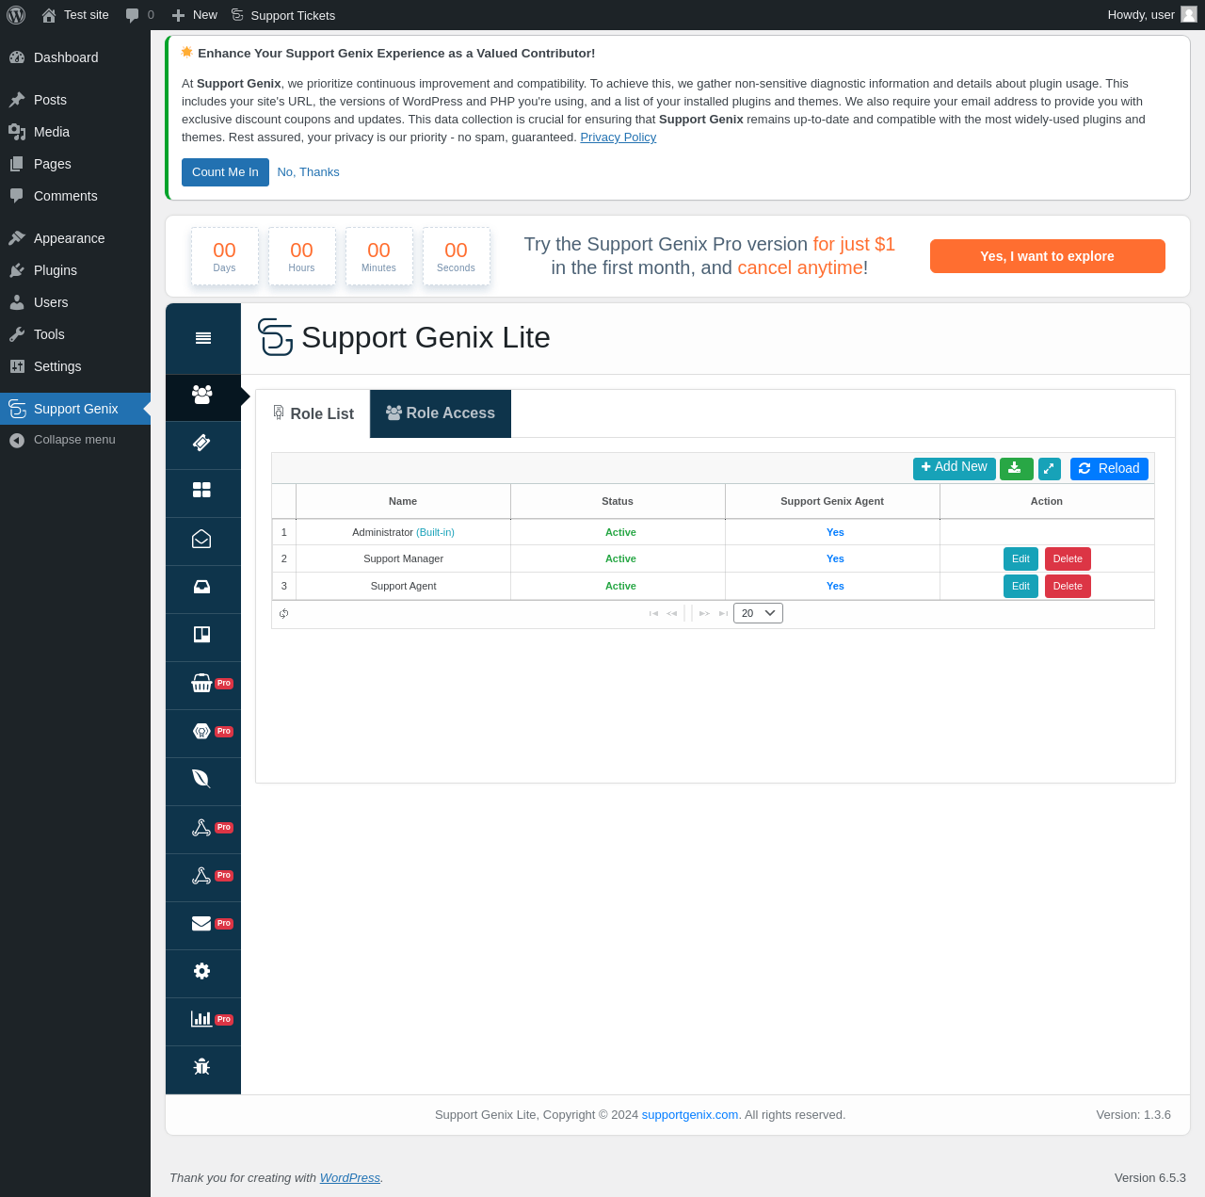The height and width of the screenshot is (1197, 1205).
Task: Open the grid dashboard icon in plugin sidebar
Action: click(x=201, y=490)
